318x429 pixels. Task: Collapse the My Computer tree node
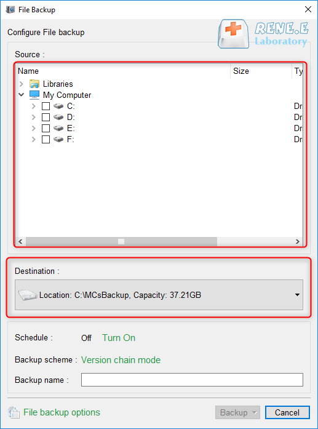tap(22, 95)
